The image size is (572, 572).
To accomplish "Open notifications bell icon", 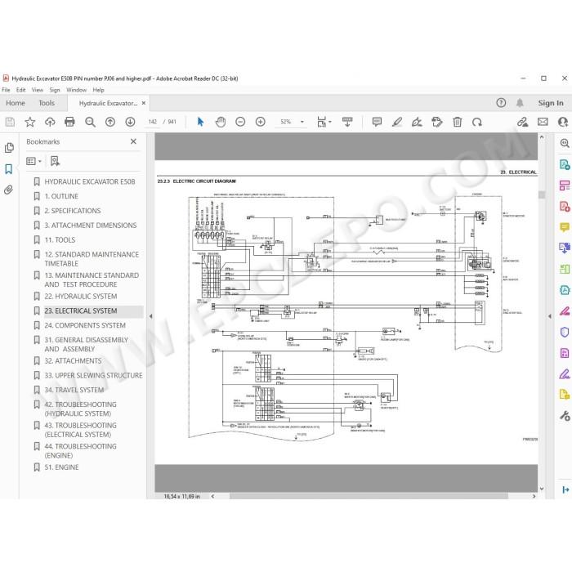I will 520,103.
